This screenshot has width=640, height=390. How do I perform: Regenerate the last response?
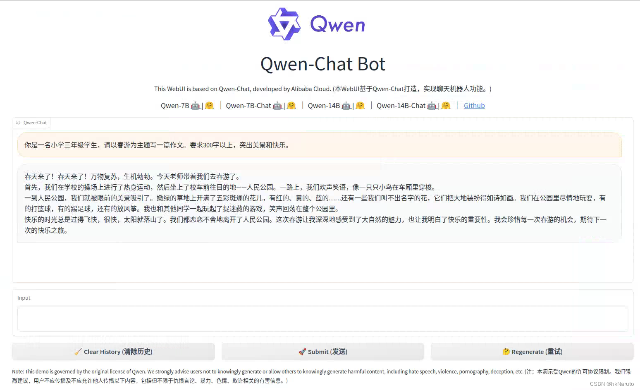(x=532, y=351)
